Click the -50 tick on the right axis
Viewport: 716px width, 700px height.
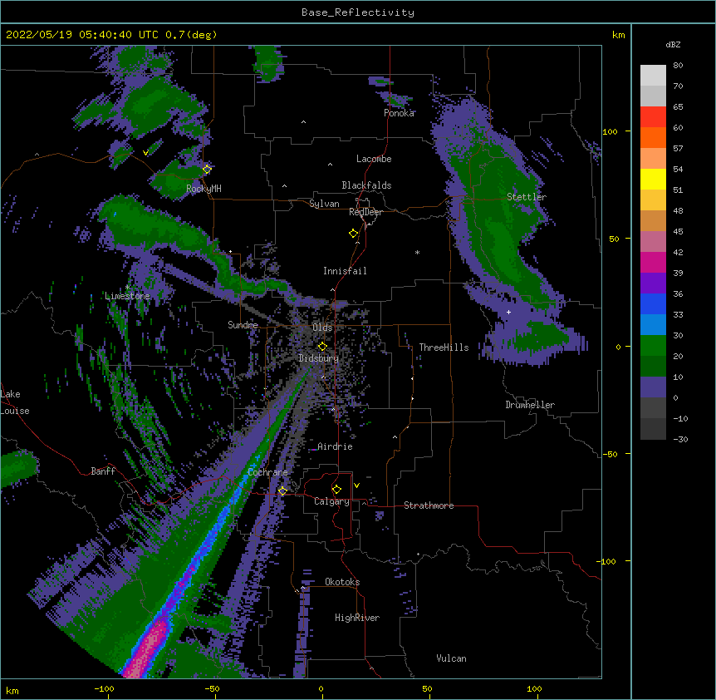(610, 454)
